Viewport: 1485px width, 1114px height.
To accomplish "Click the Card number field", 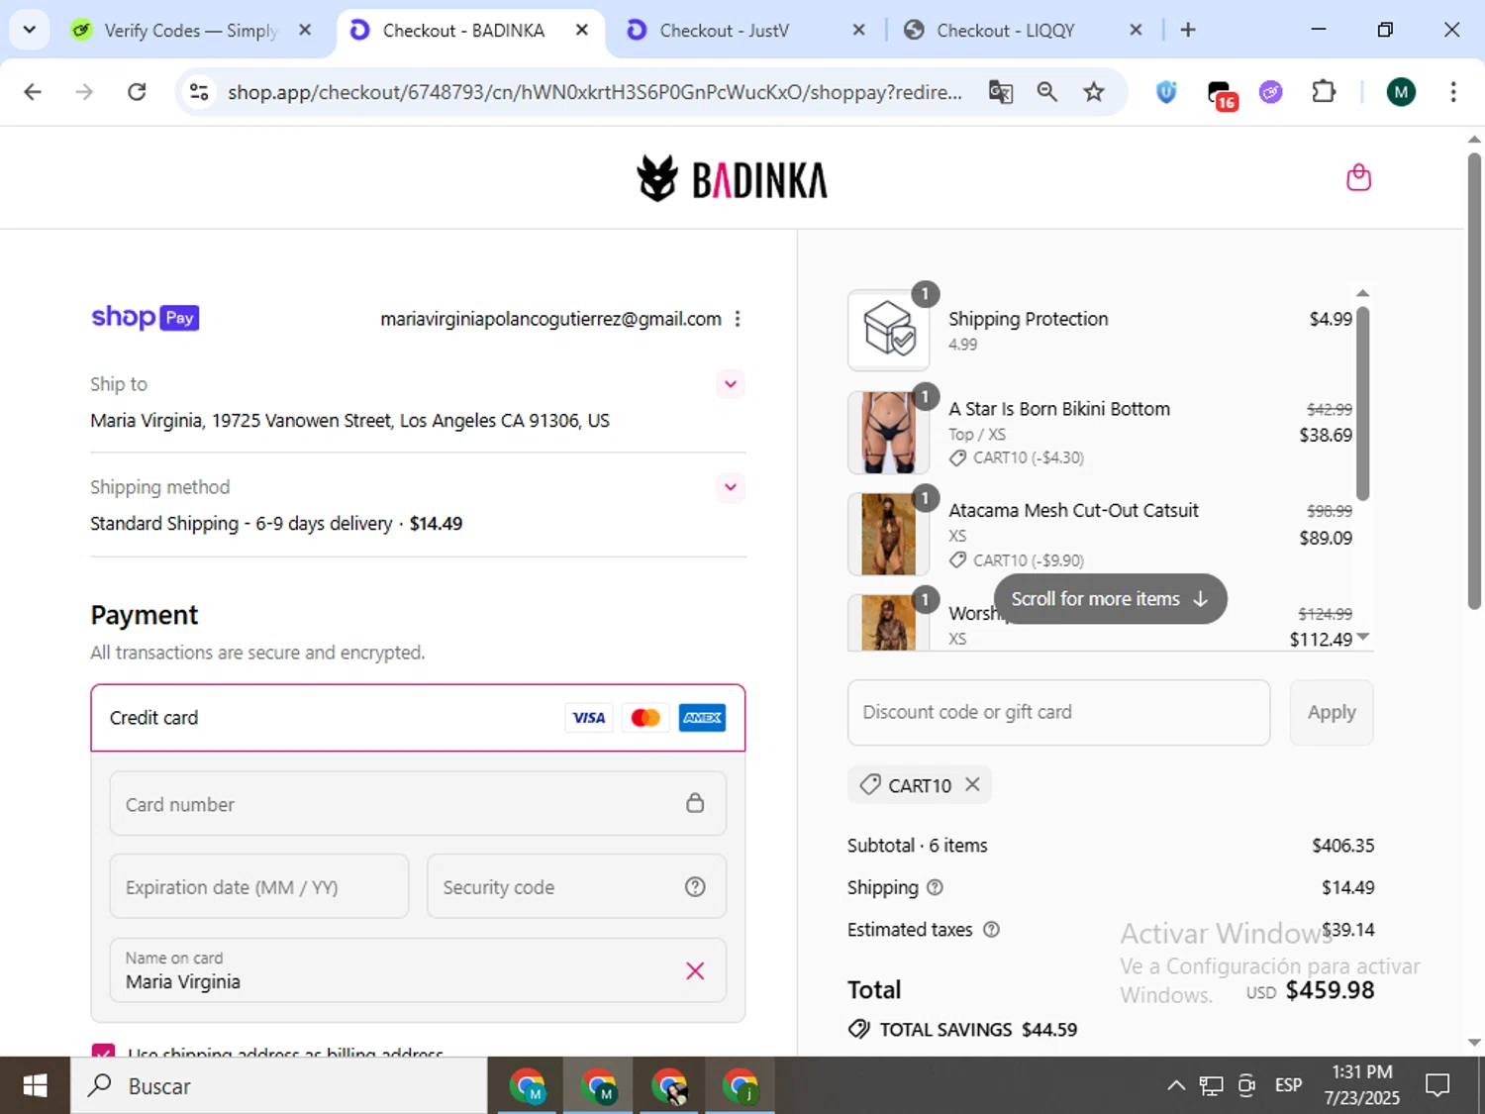I will tap(418, 803).
